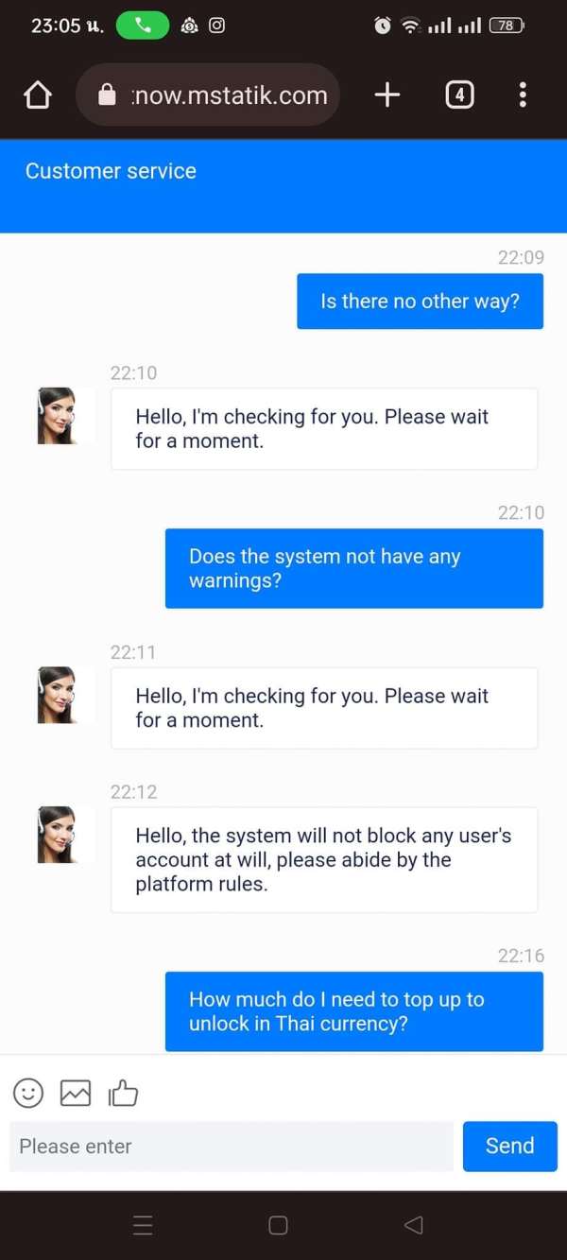The image size is (567, 1260).
Task: Tap the agent avatar at 22:12
Action: [x=56, y=835]
